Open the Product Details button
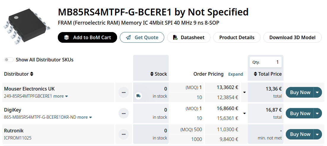Viewport: 327px width, 146px height. (x=237, y=37)
